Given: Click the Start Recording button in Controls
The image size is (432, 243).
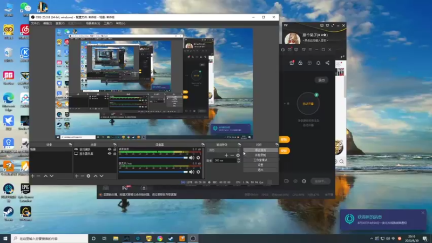Looking at the screenshot, I should click(260, 155).
